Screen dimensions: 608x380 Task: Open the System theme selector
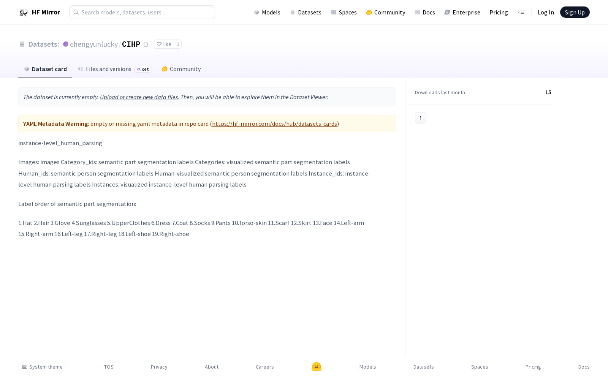pyautogui.click(x=43, y=367)
